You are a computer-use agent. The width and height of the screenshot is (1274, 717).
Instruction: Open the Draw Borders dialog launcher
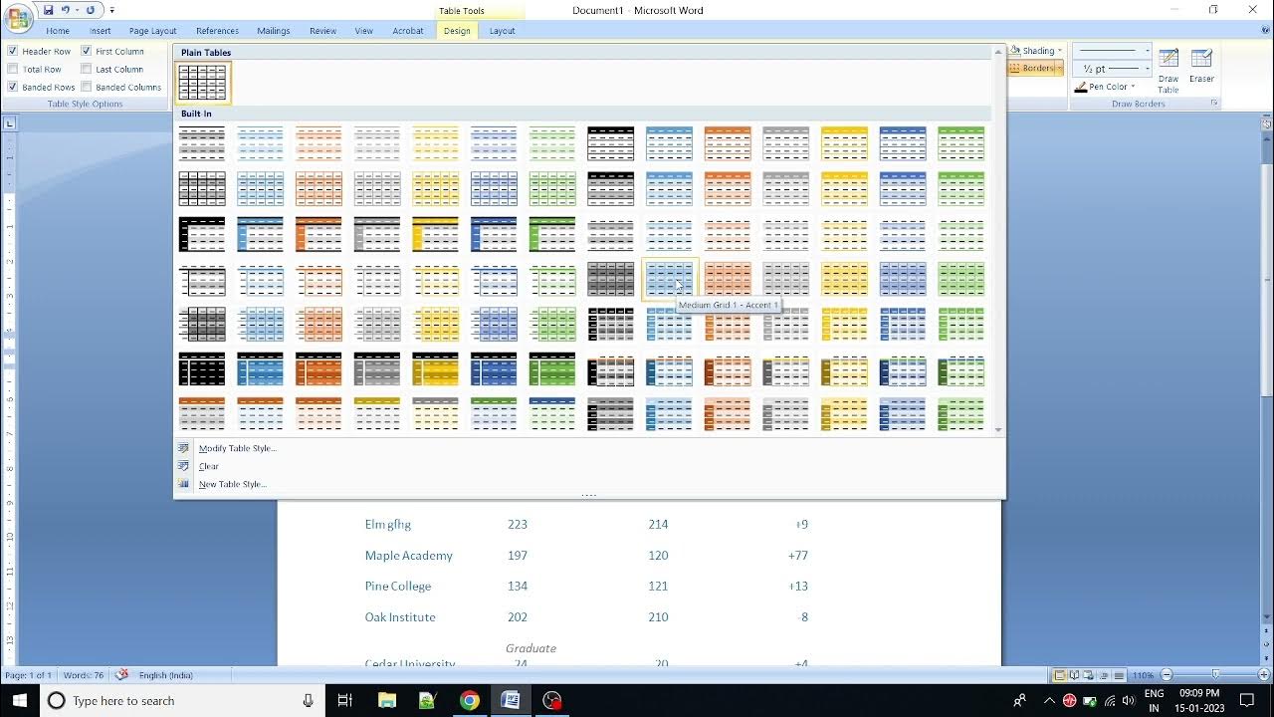(x=1214, y=104)
